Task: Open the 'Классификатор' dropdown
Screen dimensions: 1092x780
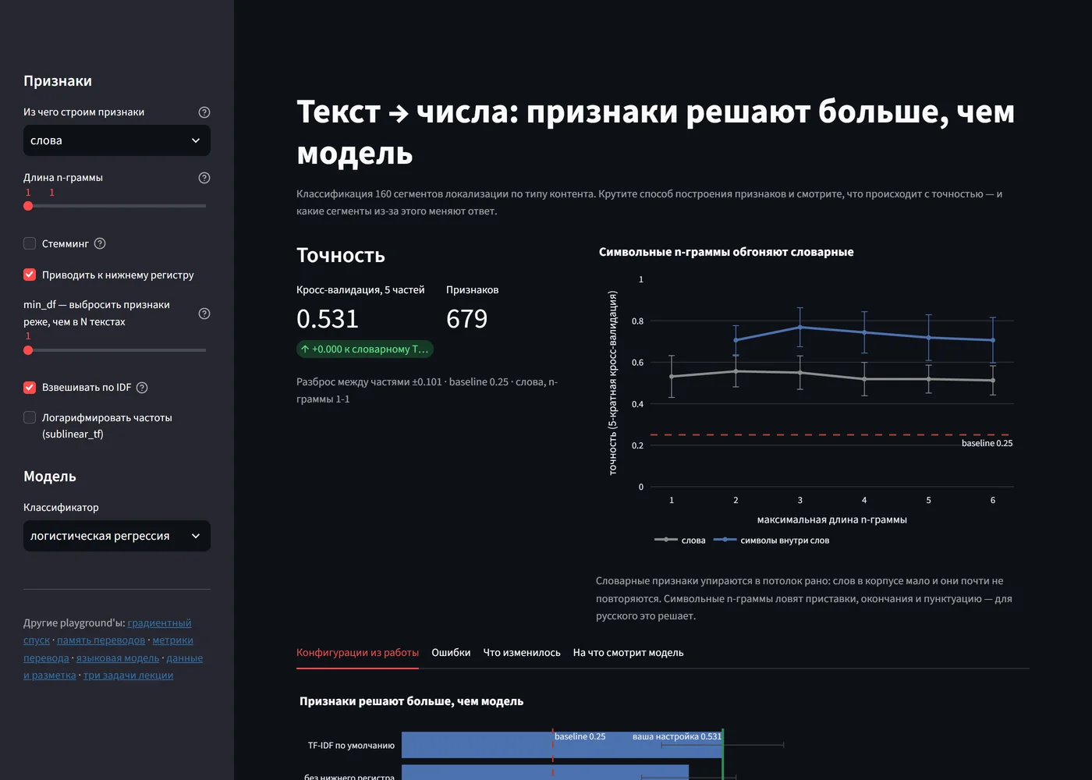Action: tap(117, 536)
